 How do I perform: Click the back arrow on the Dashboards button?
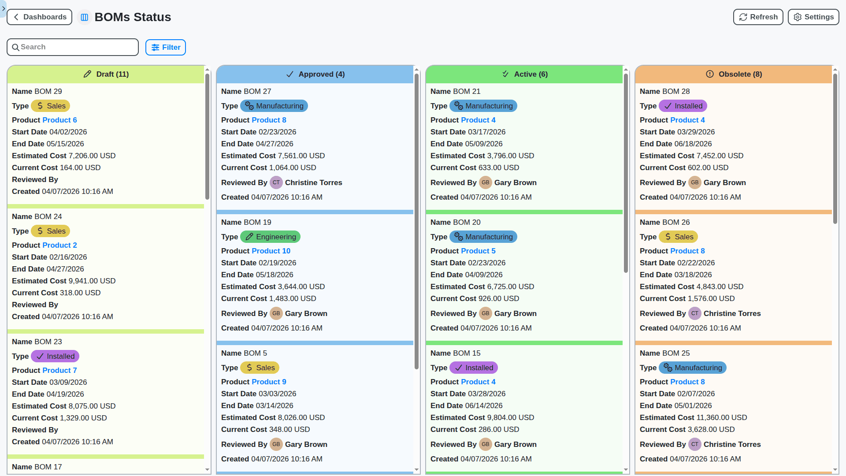pyautogui.click(x=16, y=17)
